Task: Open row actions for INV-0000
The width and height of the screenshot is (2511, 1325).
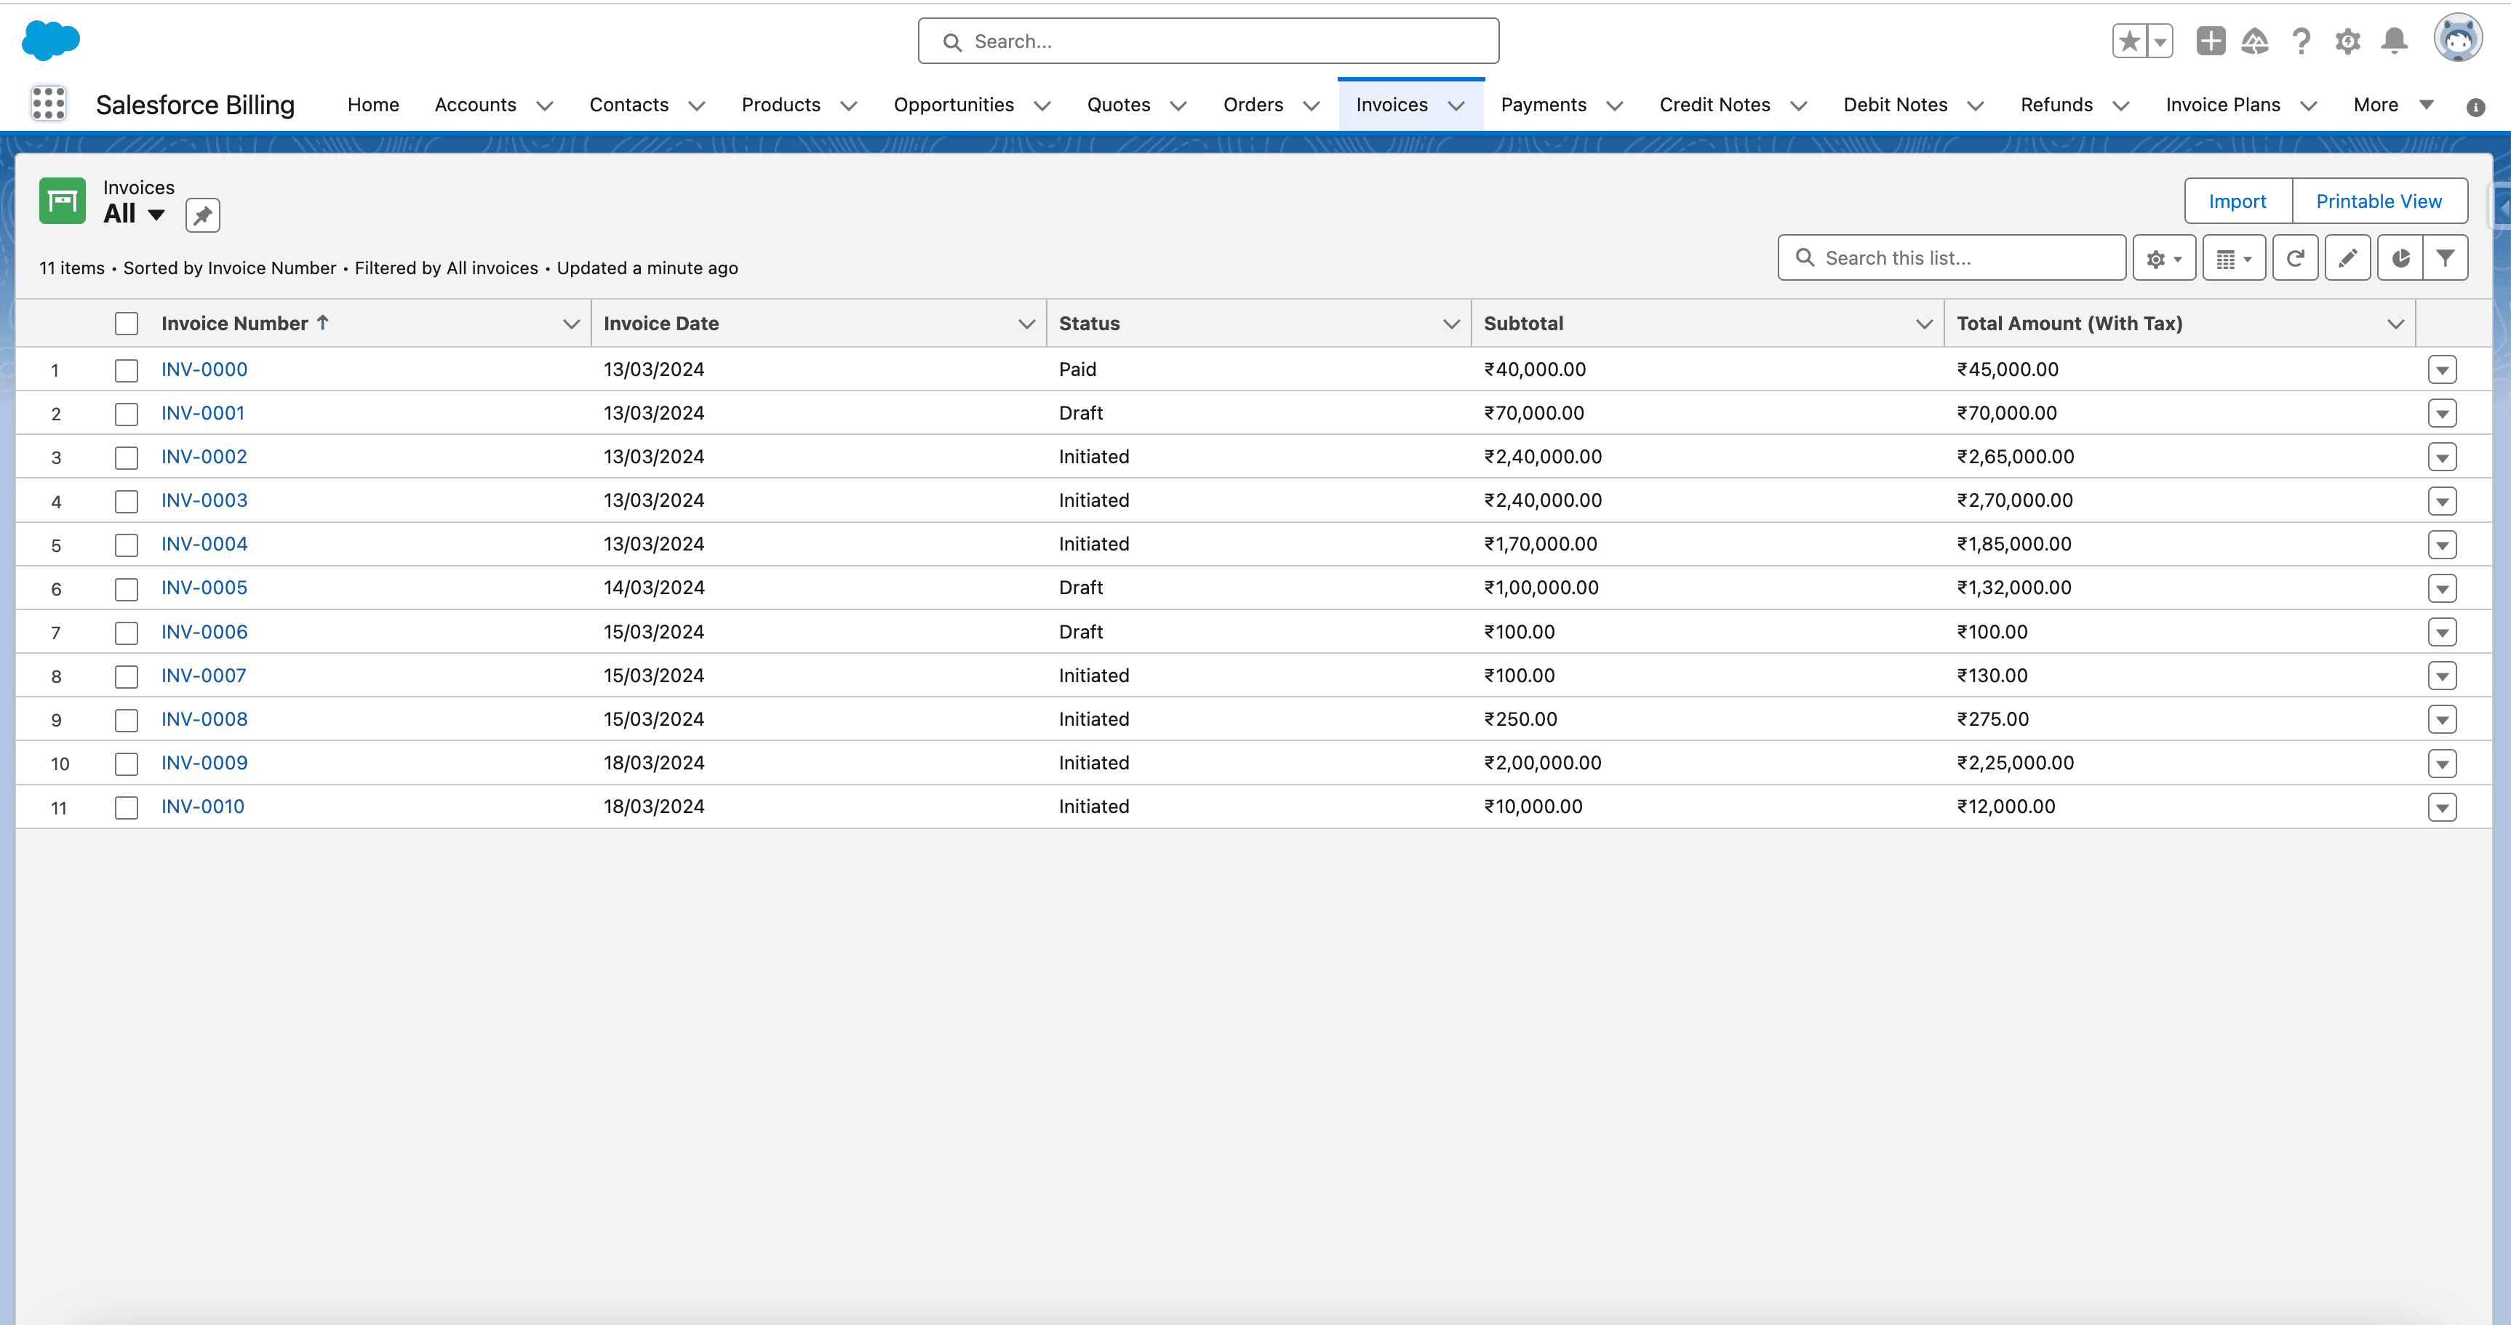Action: coord(2442,370)
